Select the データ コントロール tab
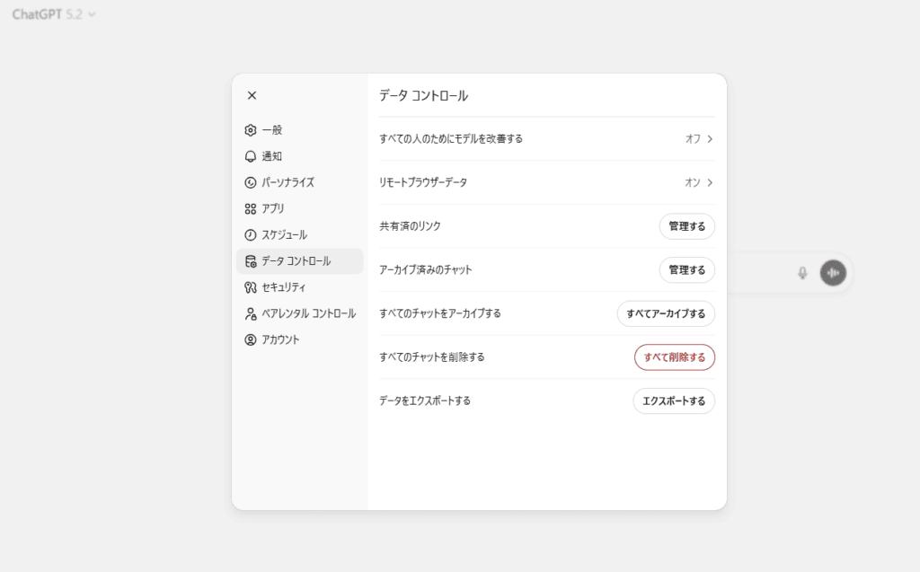Viewport: 920px width, 572px height. (x=299, y=261)
